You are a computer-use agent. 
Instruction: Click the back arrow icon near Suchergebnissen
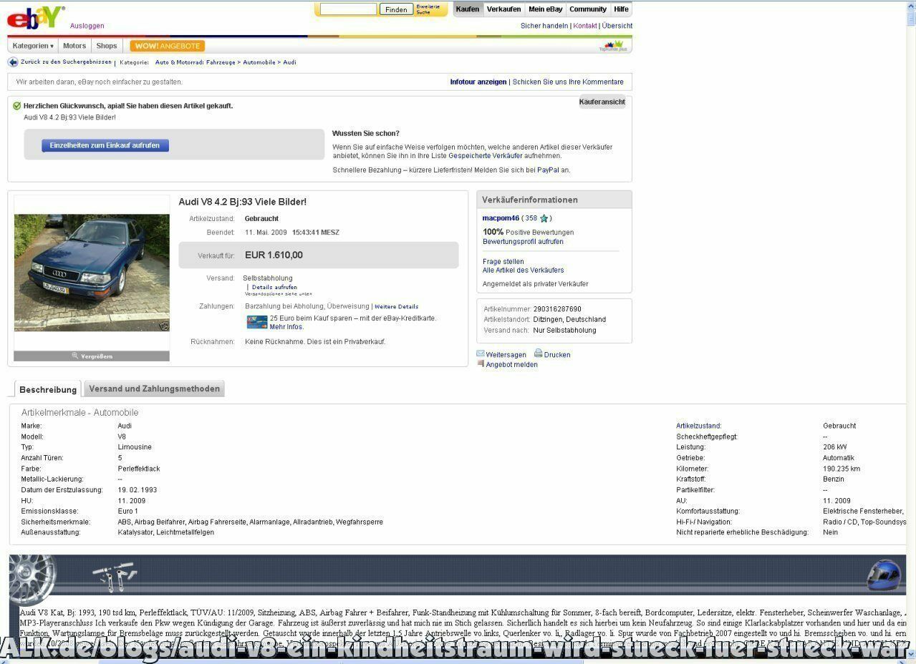(13, 62)
